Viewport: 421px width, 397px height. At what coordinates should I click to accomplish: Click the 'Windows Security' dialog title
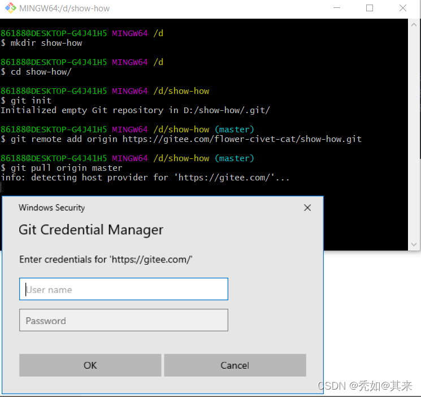pos(52,208)
